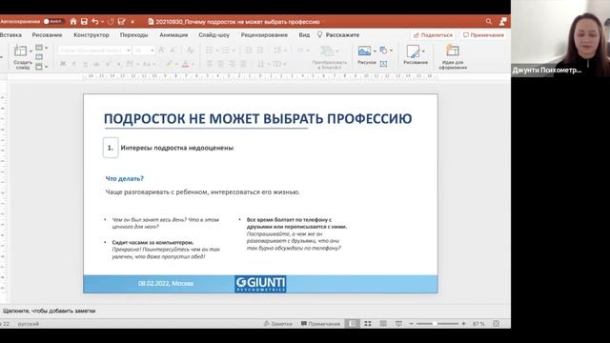Open the Переходы ribbon tab
The width and height of the screenshot is (610, 343).
[133, 35]
